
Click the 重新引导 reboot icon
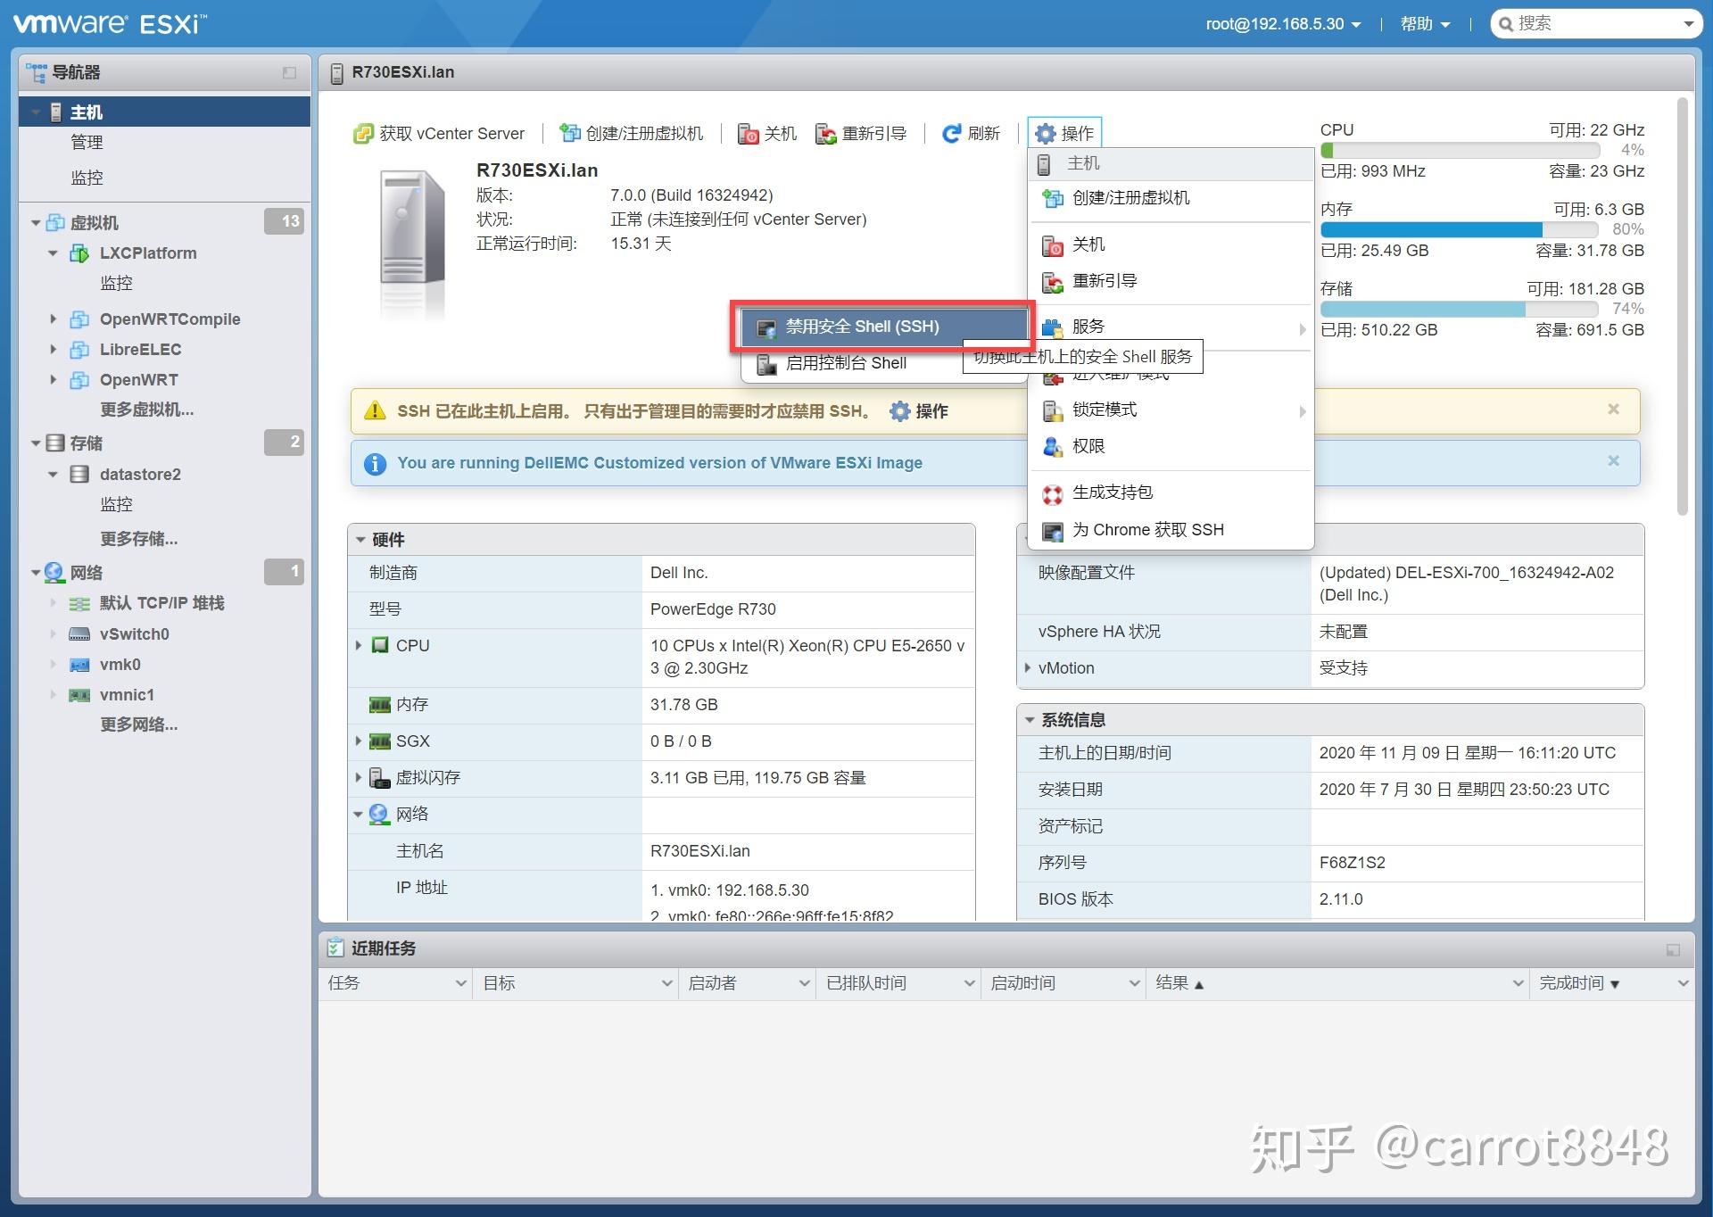coord(825,133)
